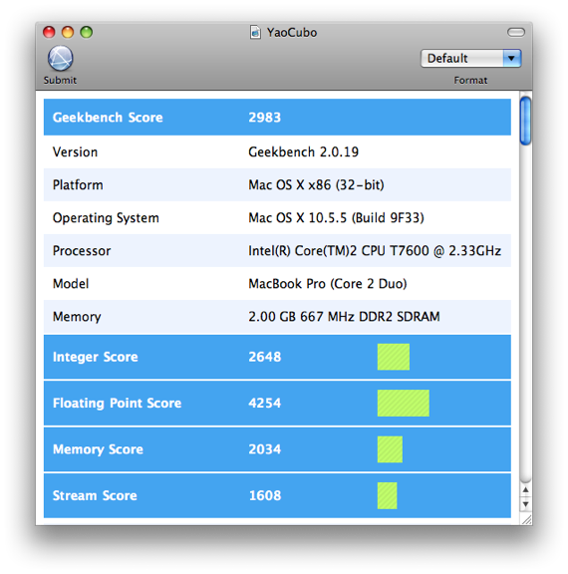This screenshot has width=568, height=574.
Task: Select the Platform label
Action: (78, 185)
